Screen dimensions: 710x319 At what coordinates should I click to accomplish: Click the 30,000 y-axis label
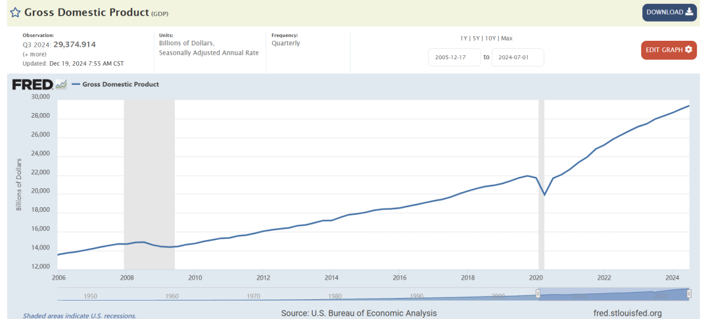(41, 97)
